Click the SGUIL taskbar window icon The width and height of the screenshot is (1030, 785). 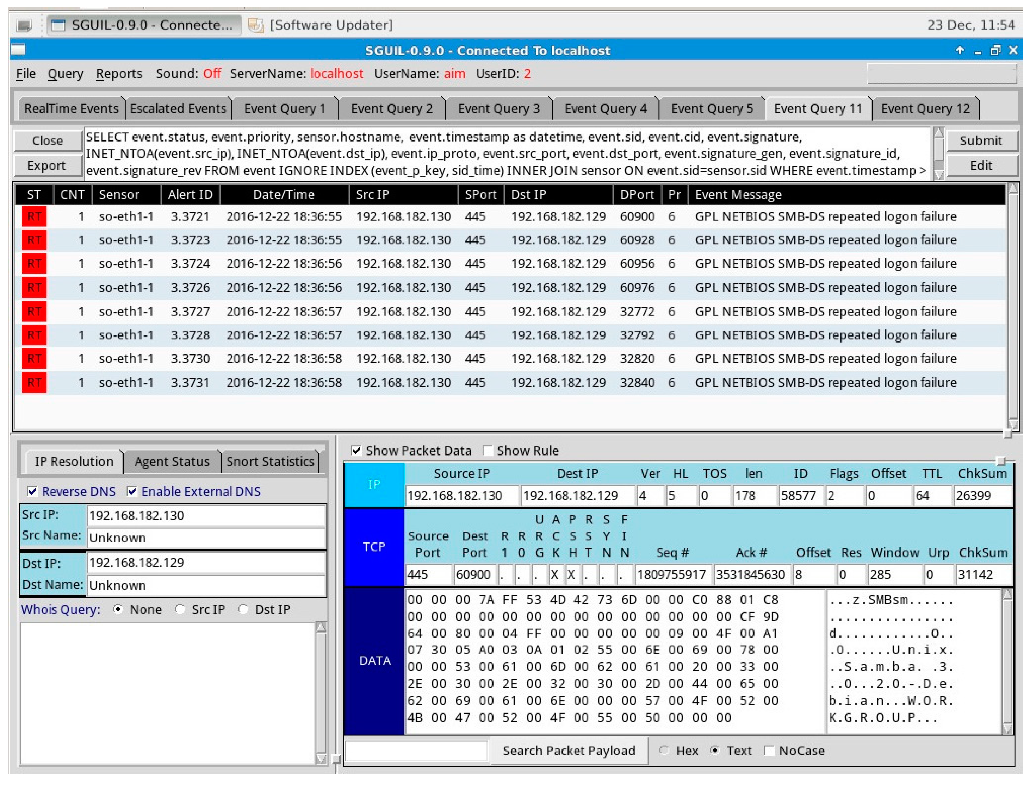[x=58, y=25]
